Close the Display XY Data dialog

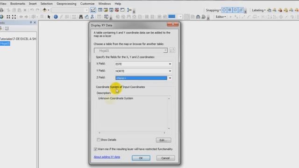[173, 24]
